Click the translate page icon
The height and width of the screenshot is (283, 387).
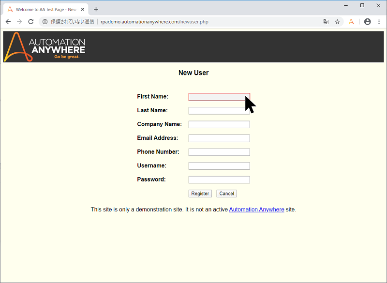pyautogui.click(x=326, y=22)
